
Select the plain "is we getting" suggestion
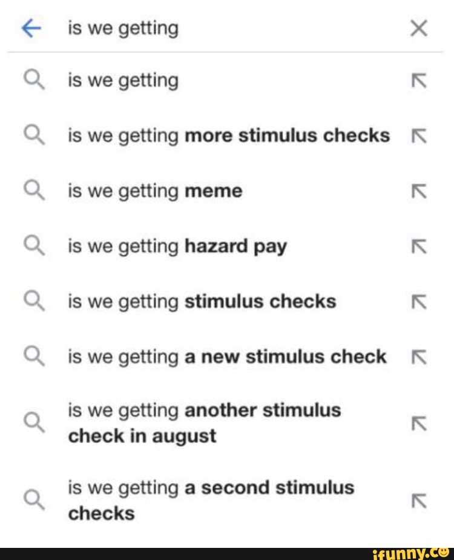pos(123,80)
